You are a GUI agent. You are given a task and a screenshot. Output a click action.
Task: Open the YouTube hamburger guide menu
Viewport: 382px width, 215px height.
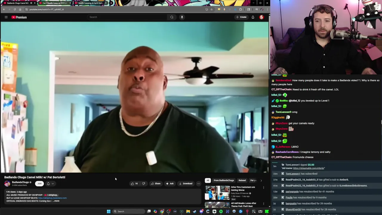click(6, 17)
